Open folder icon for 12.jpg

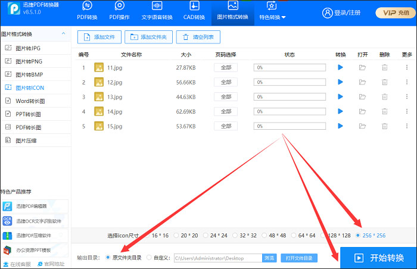pos(362,82)
